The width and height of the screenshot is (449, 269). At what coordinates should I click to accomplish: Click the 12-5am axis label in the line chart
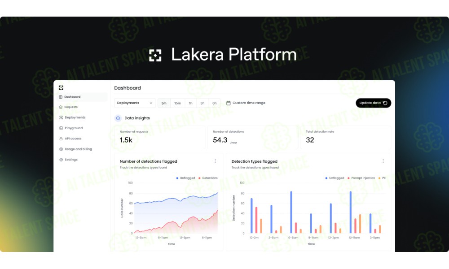[141, 238]
